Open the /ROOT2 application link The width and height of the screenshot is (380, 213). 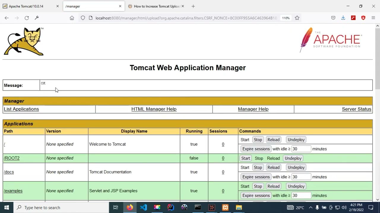[12, 158]
